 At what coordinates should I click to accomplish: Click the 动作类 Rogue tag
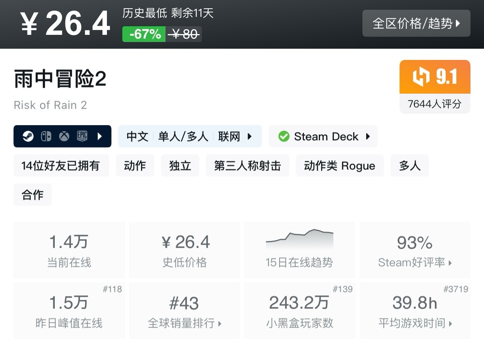click(x=339, y=166)
